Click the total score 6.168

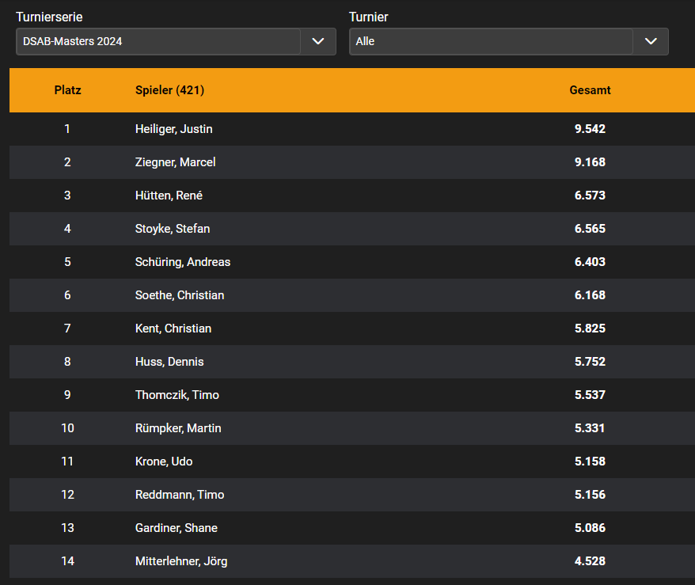click(590, 295)
